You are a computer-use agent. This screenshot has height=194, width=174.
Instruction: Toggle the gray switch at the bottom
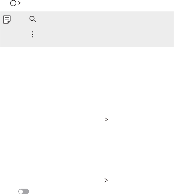point(24,191)
